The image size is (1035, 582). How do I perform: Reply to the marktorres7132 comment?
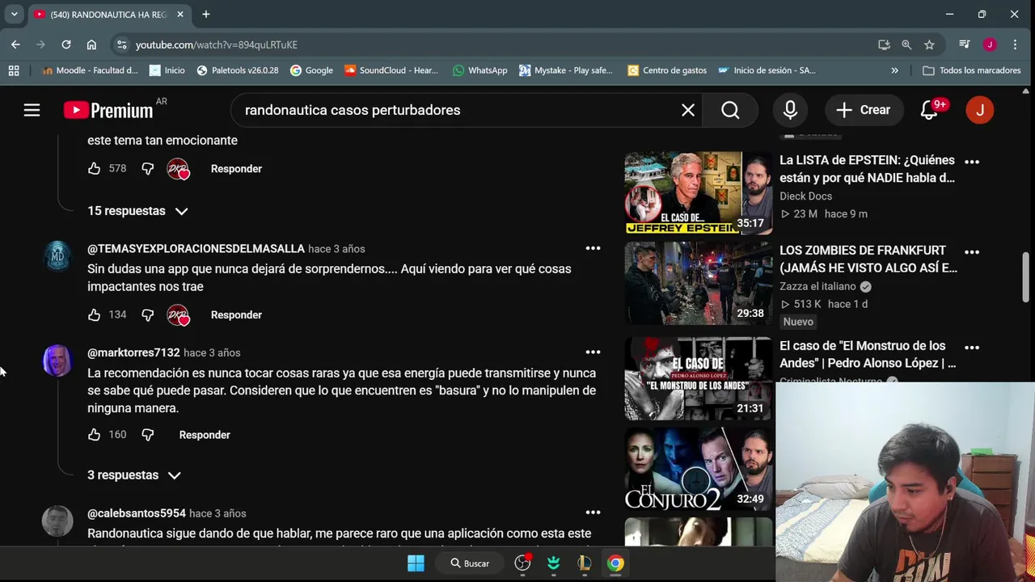pyautogui.click(x=205, y=435)
